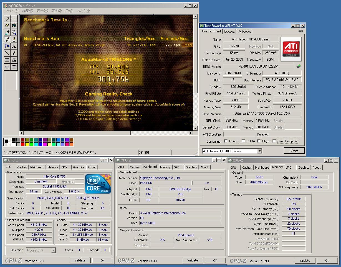Click the 922.7 MHz DRAM Frequency value

coord(294,199)
